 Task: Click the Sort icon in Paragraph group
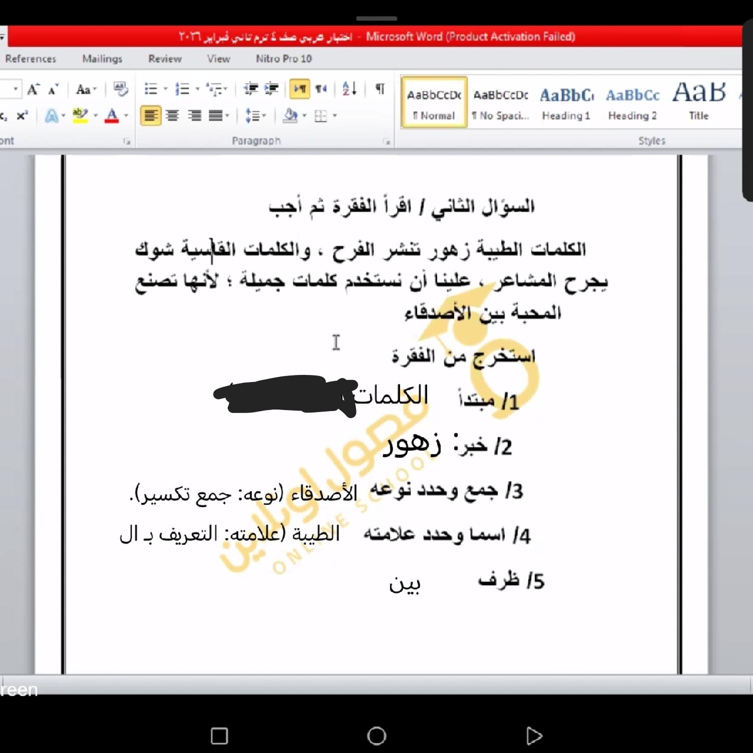tap(349, 89)
